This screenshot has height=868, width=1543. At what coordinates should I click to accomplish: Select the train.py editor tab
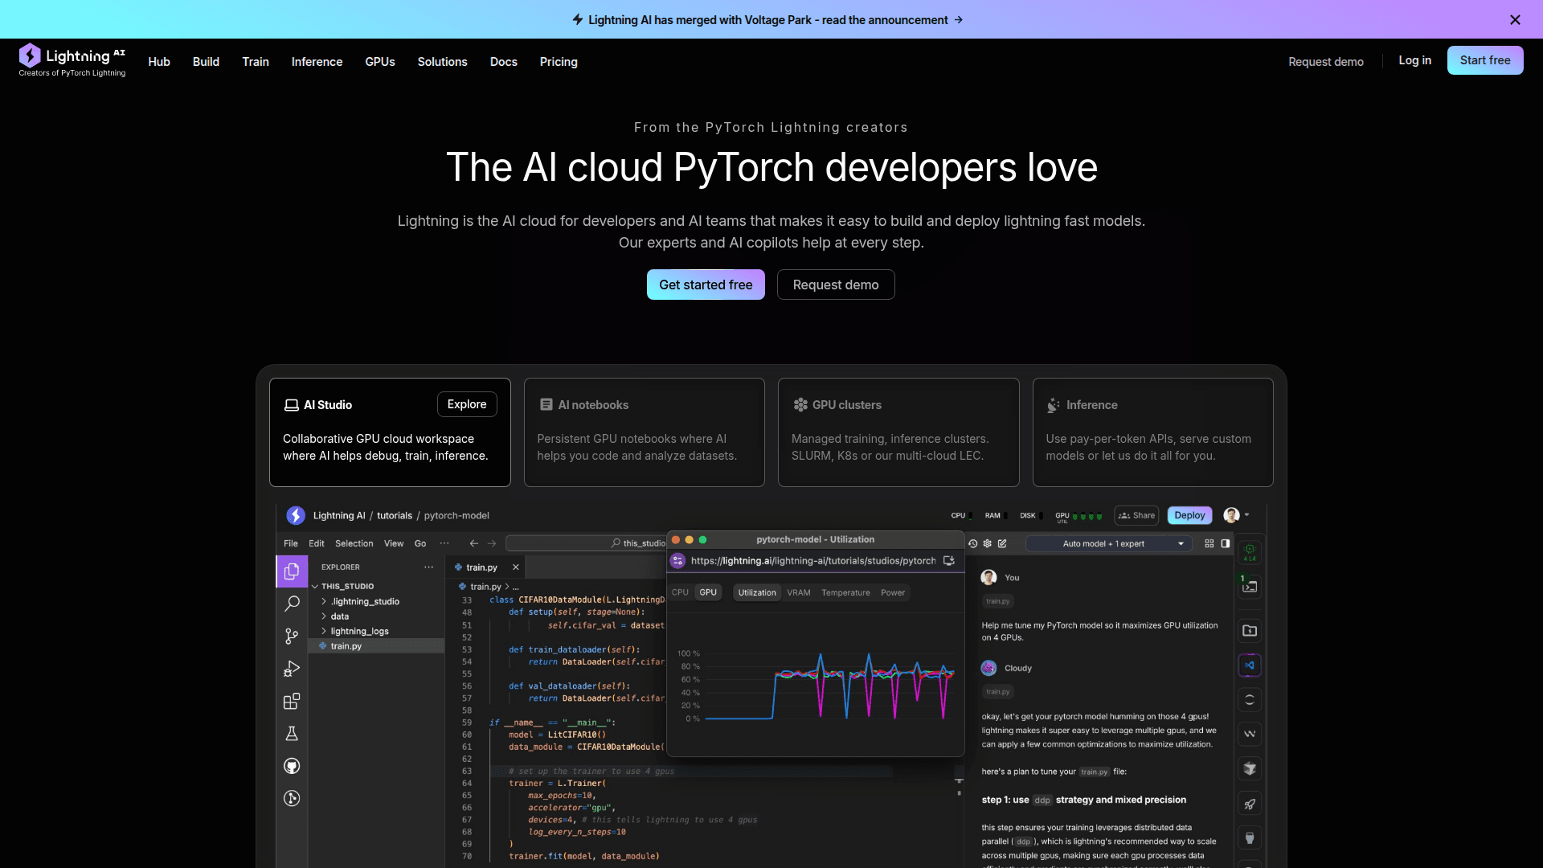(x=481, y=567)
